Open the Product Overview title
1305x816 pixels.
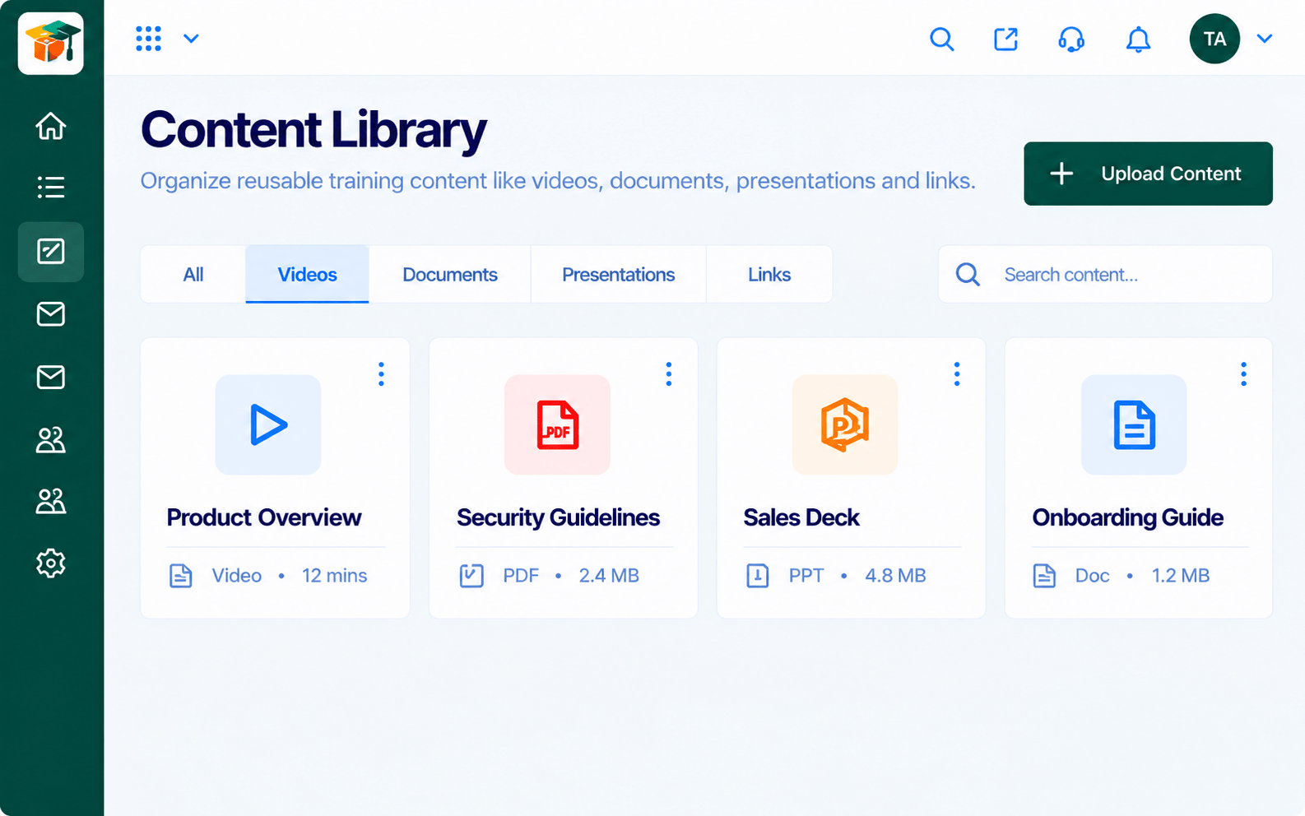[x=264, y=517]
